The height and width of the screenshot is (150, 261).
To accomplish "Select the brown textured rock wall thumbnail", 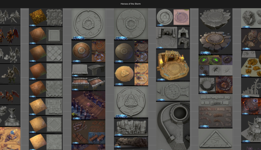I will point(131,142).
